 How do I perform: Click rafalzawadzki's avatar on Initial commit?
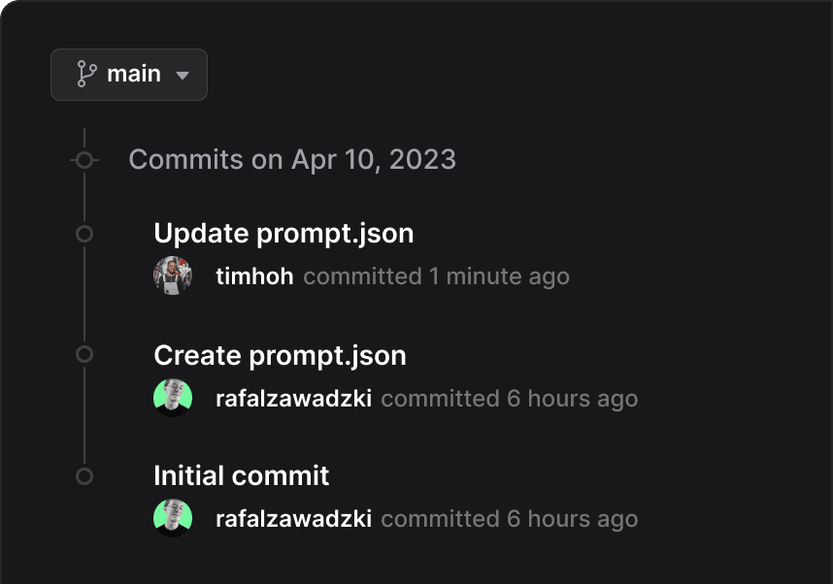tap(173, 517)
